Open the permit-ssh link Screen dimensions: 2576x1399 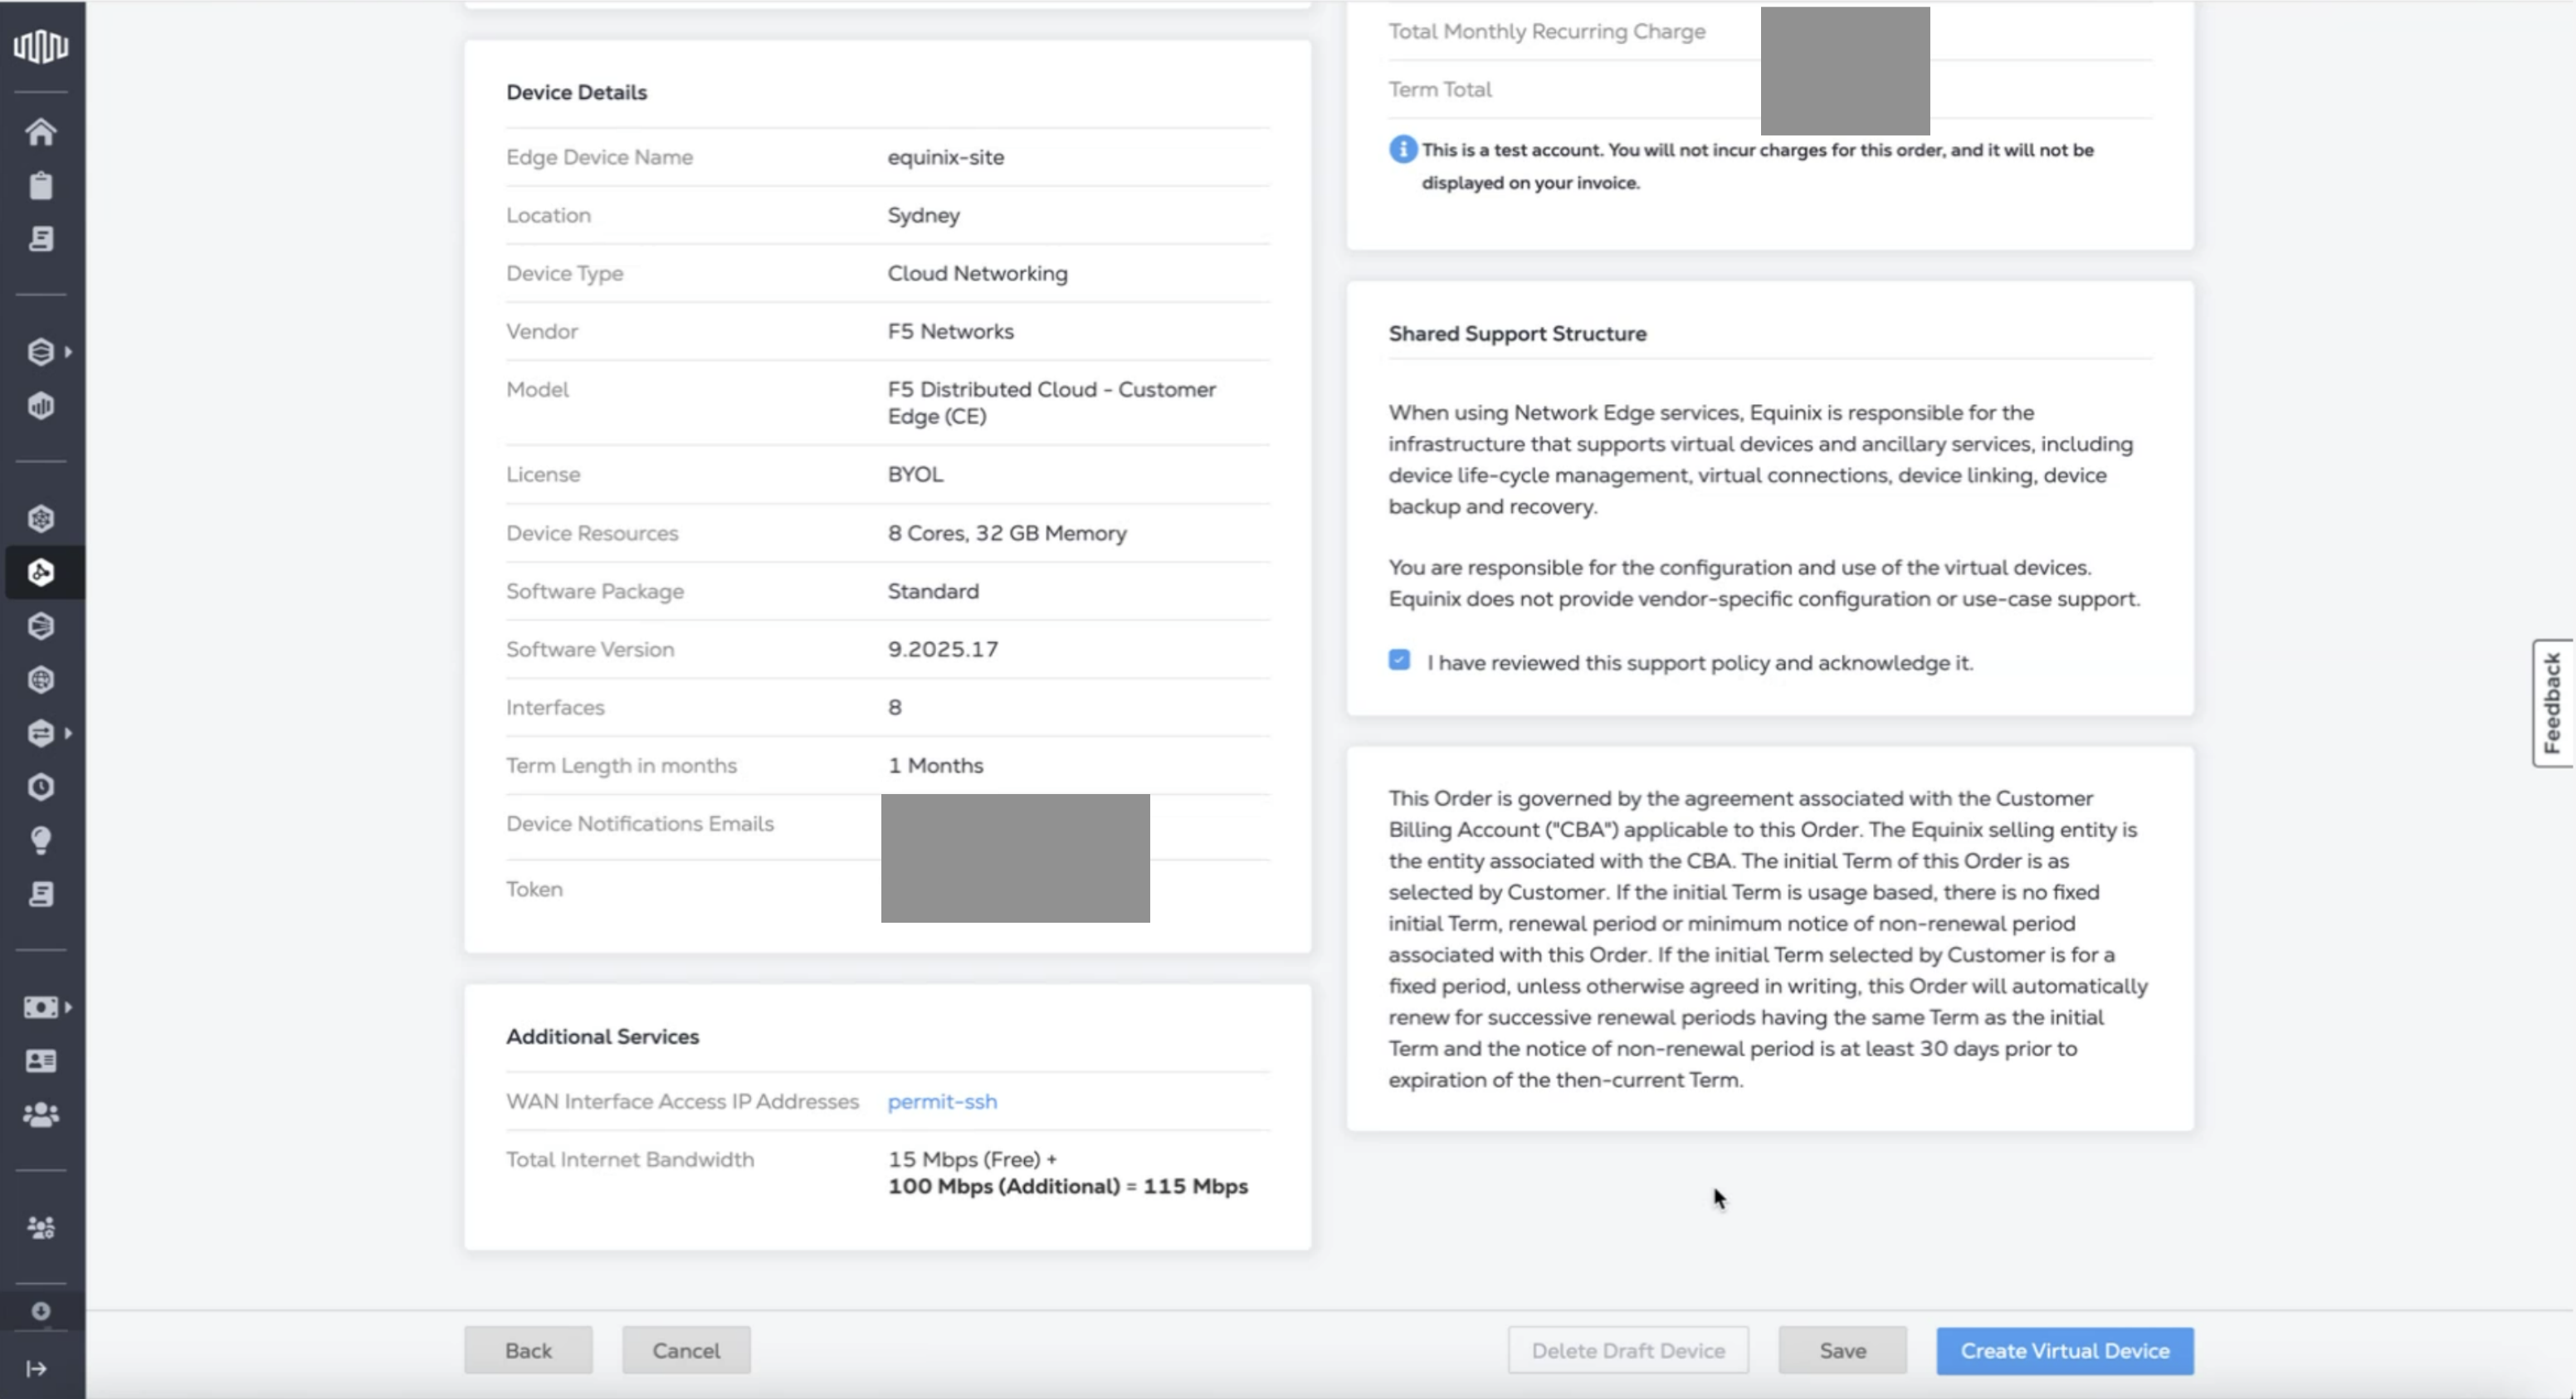point(942,1101)
